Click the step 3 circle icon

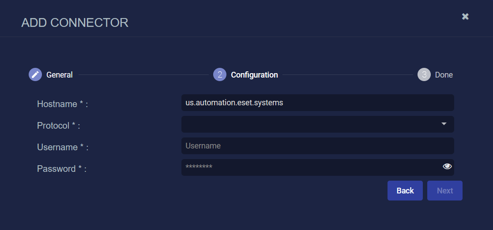pos(424,74)
